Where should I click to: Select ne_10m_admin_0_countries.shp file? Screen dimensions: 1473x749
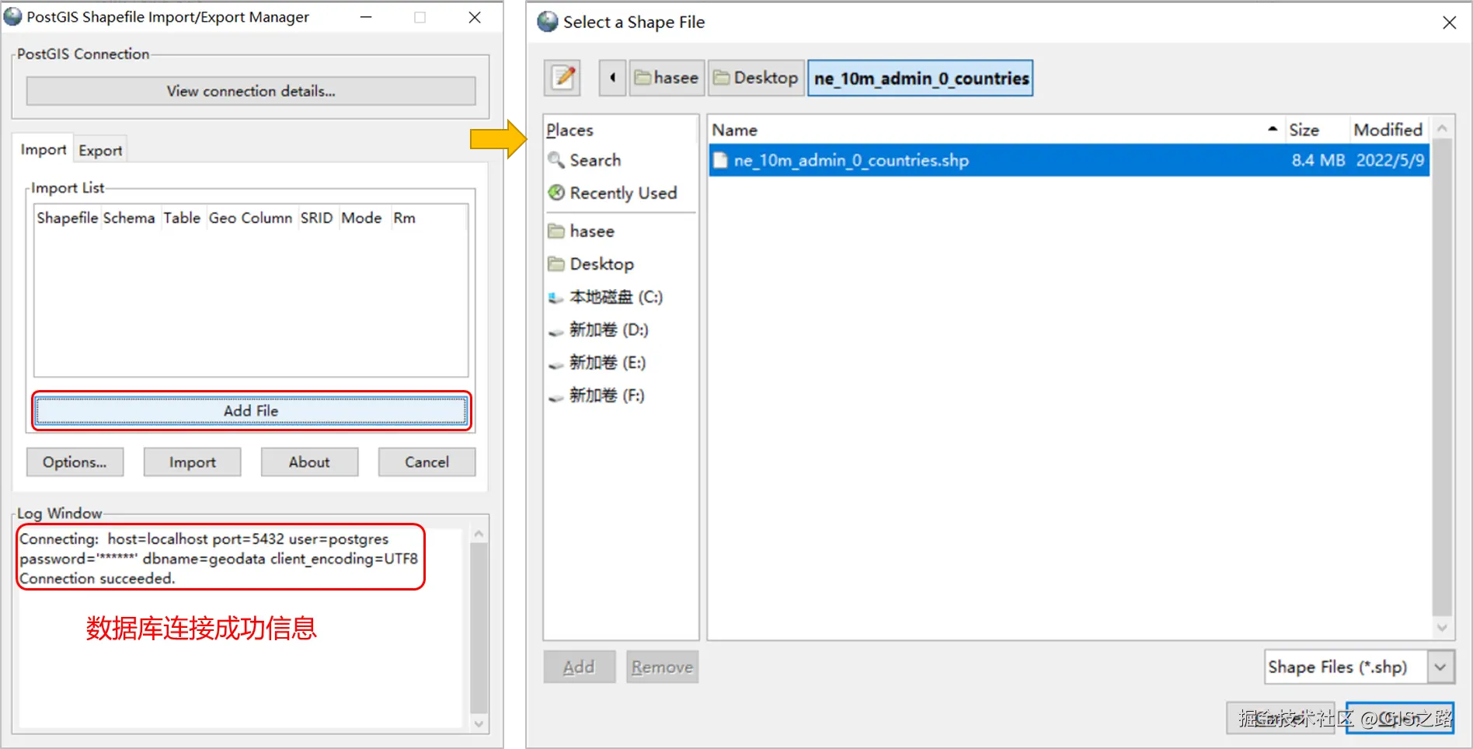tap(1069, 160)
